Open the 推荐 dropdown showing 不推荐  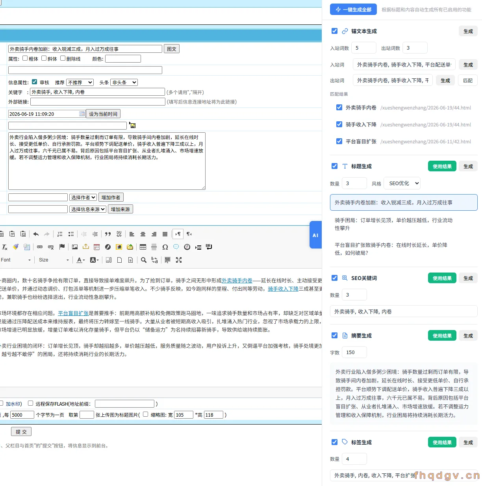80,82
